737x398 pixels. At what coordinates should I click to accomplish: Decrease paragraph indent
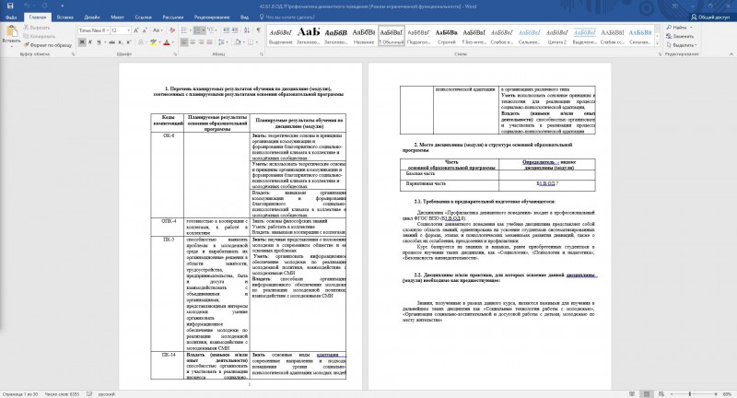227,30
